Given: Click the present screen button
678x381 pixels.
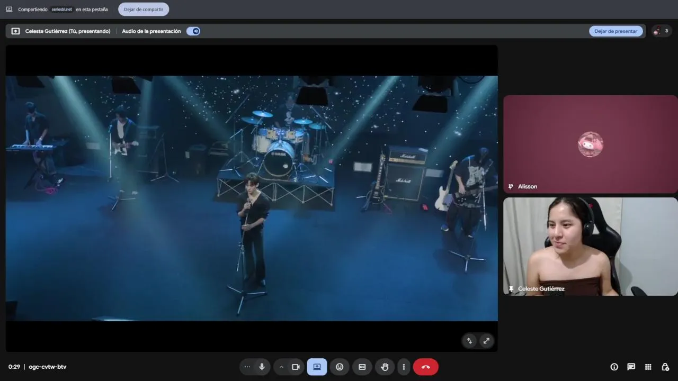Looking at the screenshot, I should [317, 367].
